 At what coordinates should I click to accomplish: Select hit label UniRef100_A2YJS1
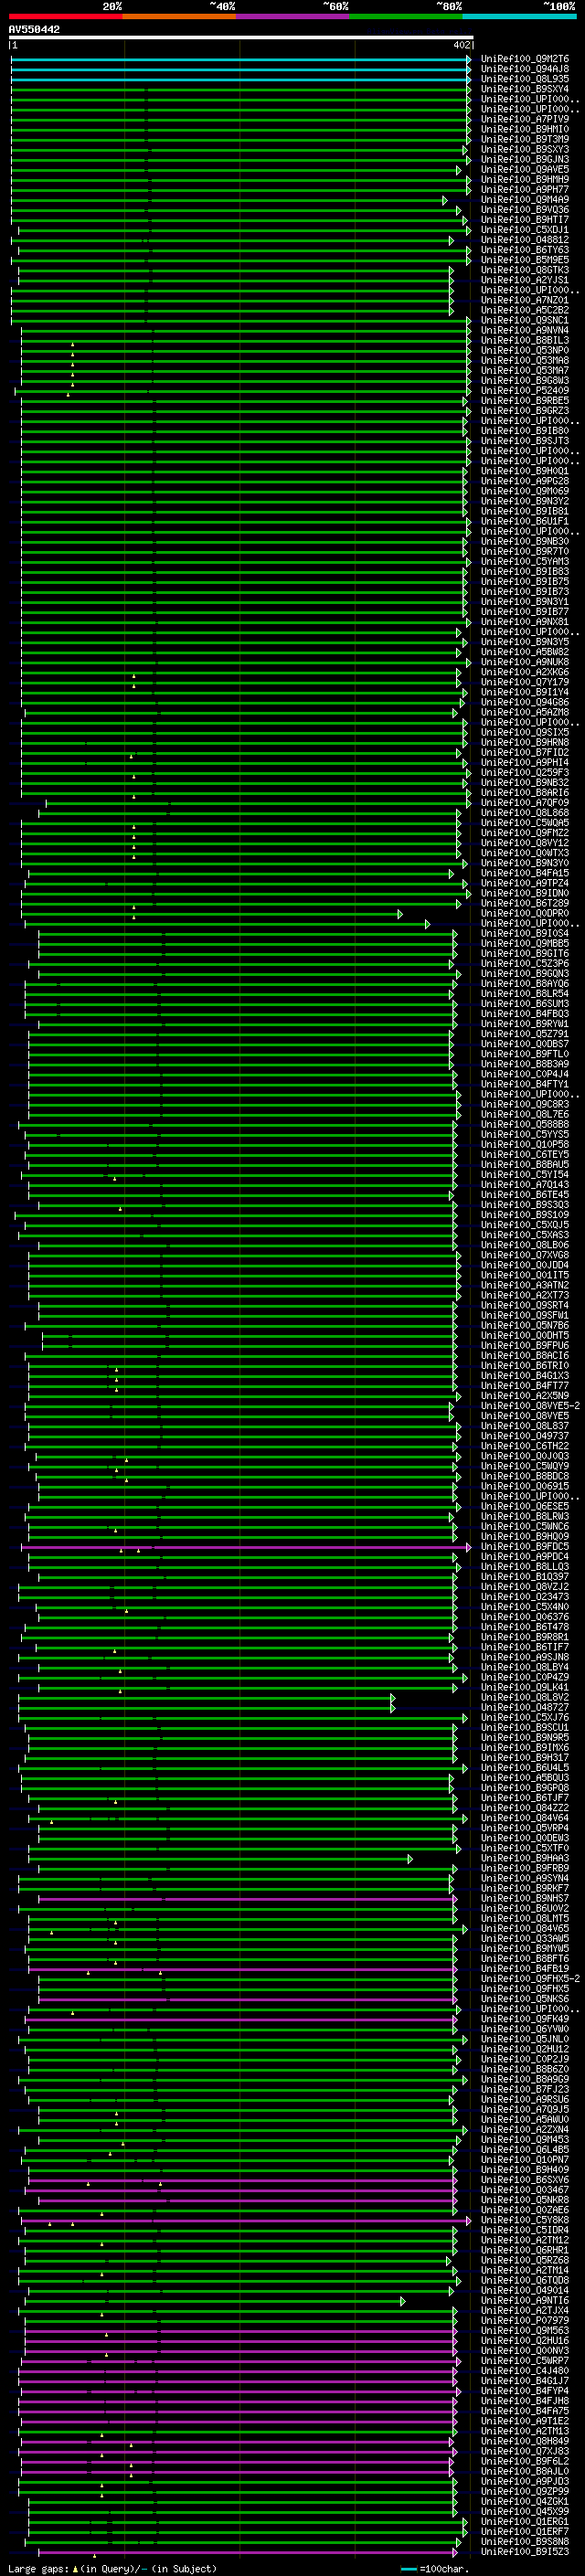(x=525, y=280)
